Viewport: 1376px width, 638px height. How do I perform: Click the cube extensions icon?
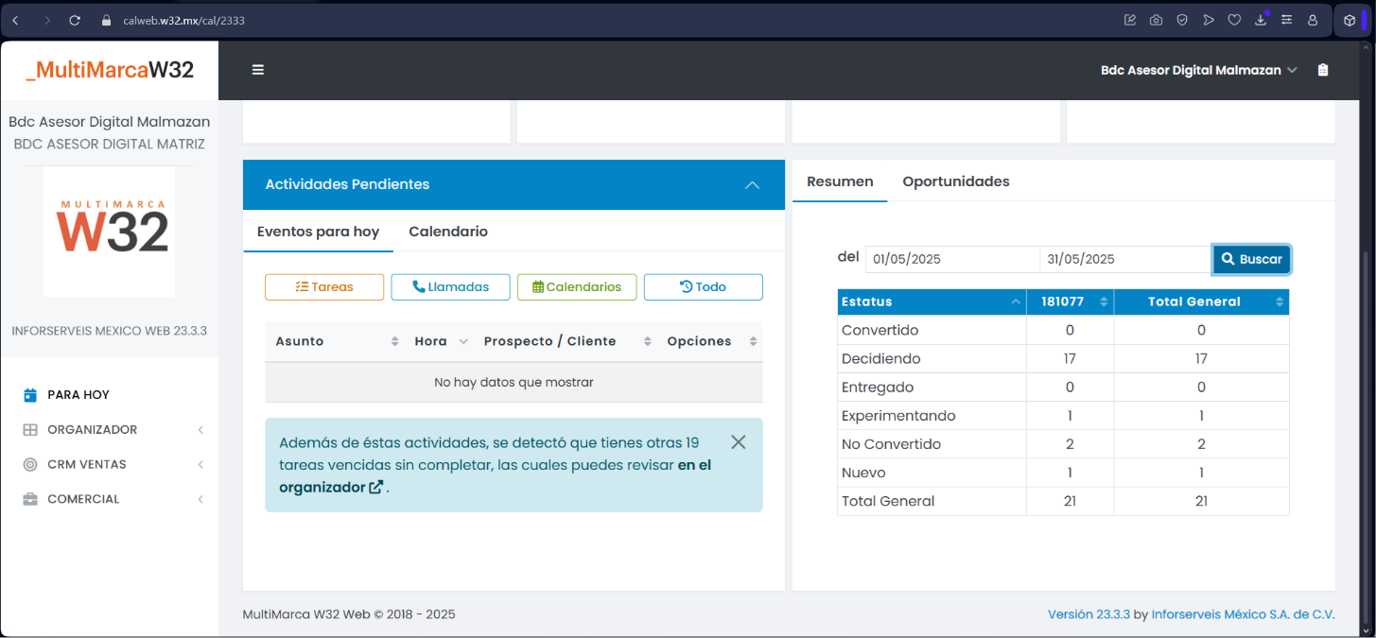tap(1350, 20)
